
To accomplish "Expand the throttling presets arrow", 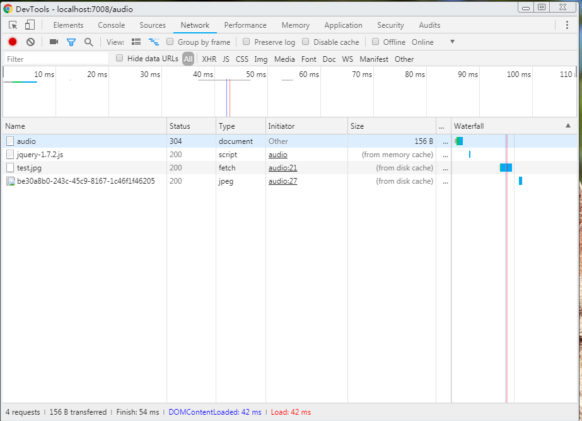I will [x=452, y=42].
